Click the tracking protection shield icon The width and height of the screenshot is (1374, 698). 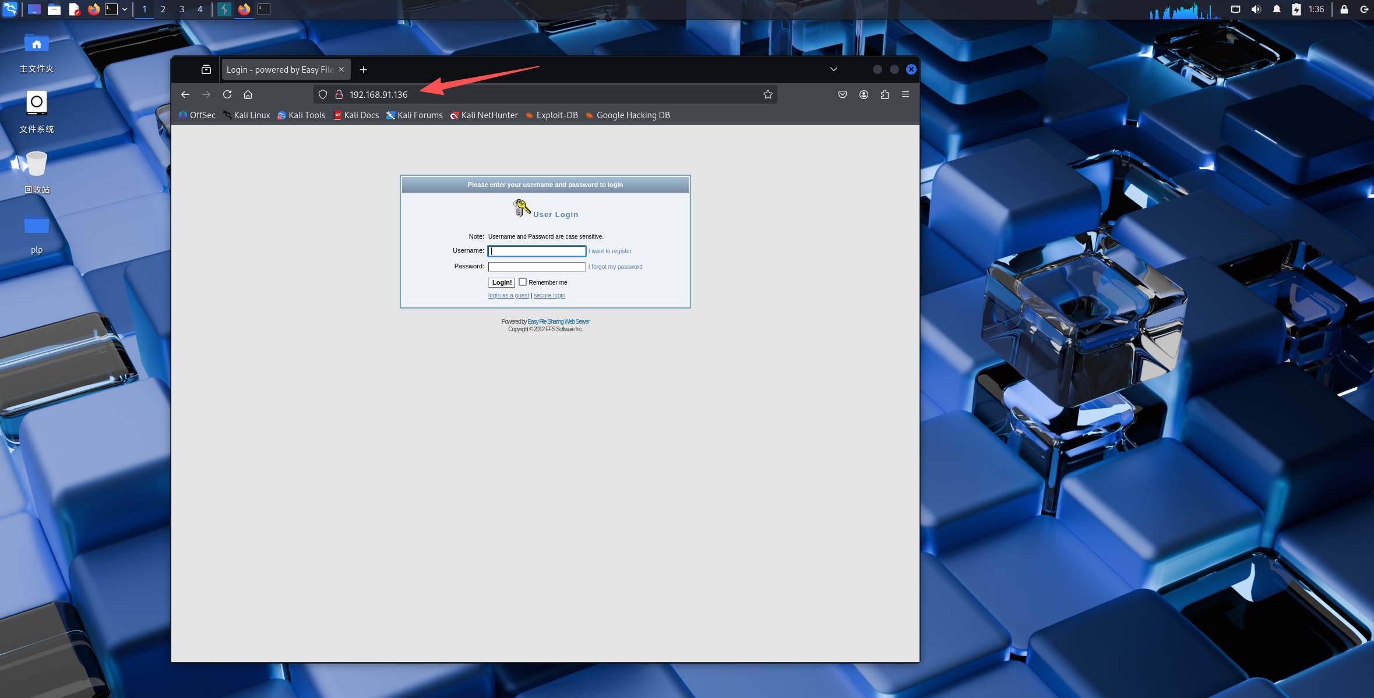pyautogui.click(x=323, y=94)
